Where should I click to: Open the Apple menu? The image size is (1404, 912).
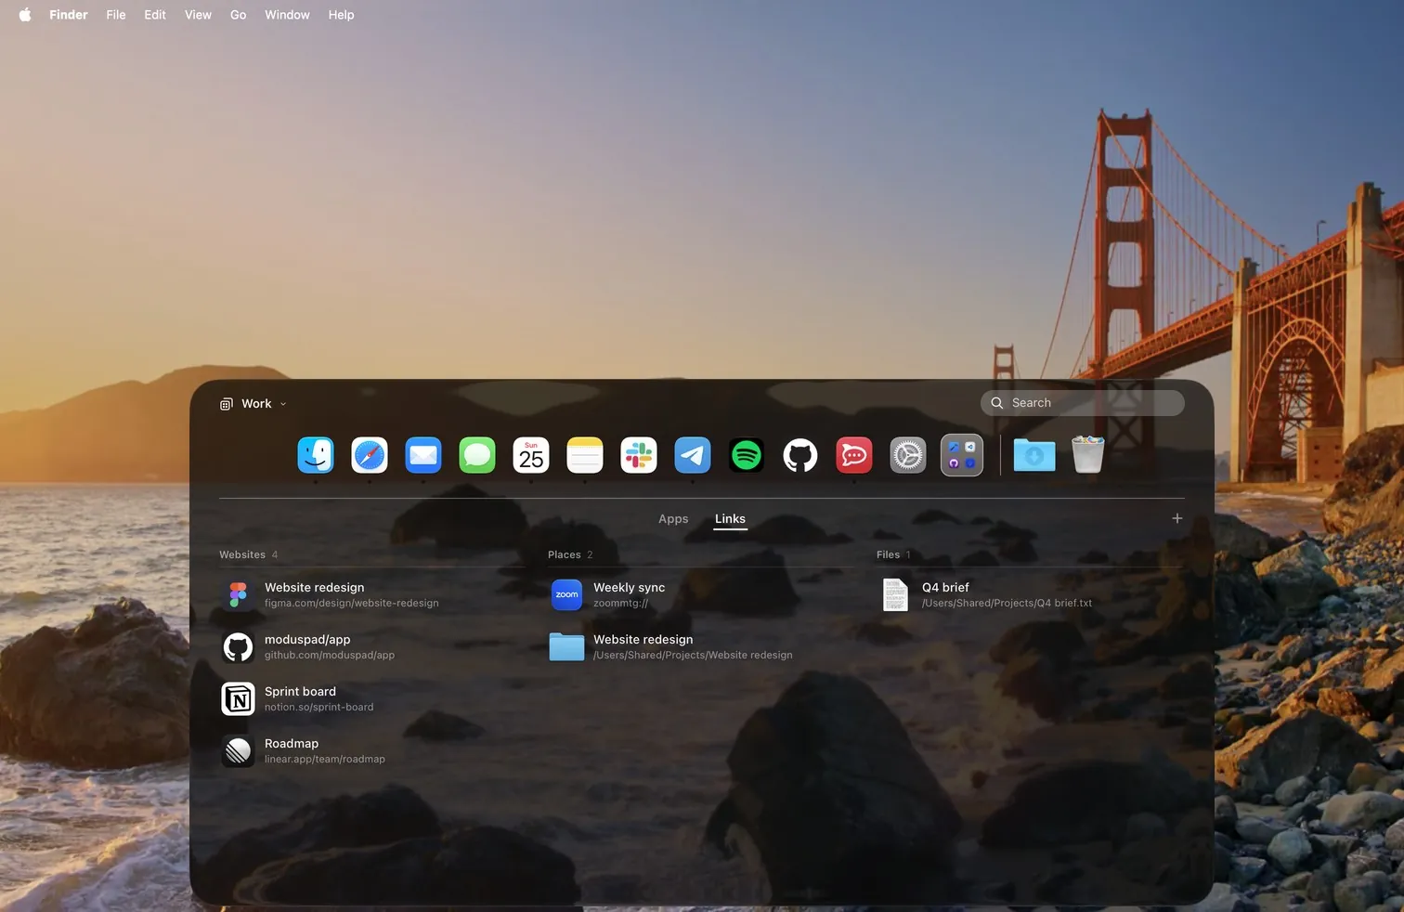pyautogui.click(x=25, y=15)
